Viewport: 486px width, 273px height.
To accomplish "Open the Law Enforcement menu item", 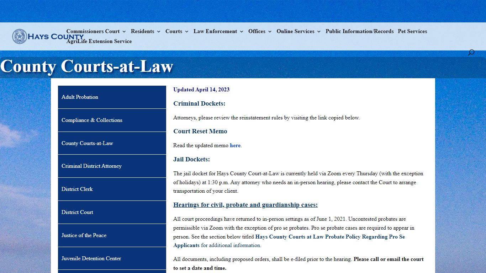I will (x=215, y=31).
